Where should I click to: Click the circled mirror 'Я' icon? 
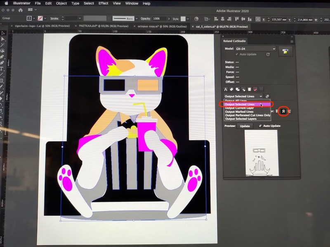pyautogui.click(x=283, y=111)
